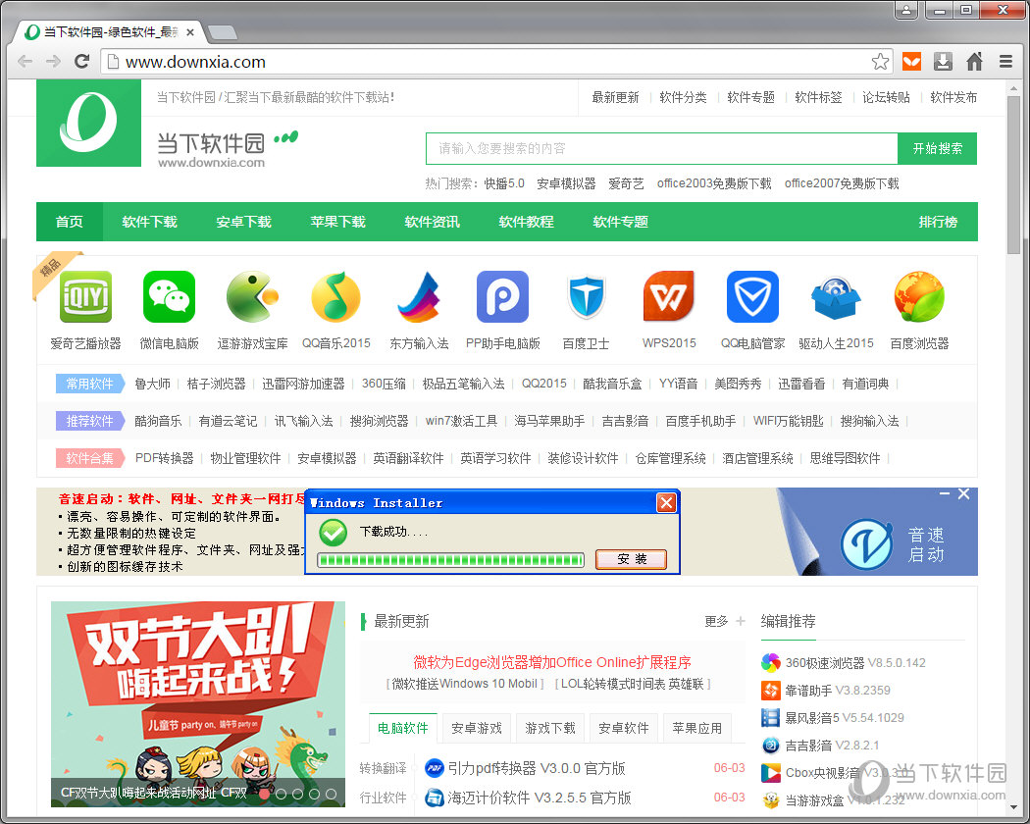
Task: Open the 鲁大师 common software link
Action: click(152, 384)
